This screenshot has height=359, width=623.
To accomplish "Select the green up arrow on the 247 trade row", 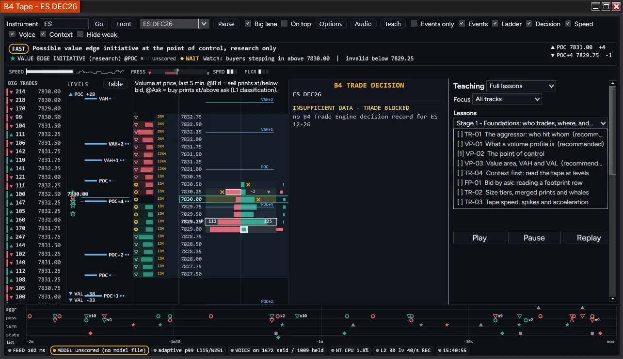I will tap(10, 237).
